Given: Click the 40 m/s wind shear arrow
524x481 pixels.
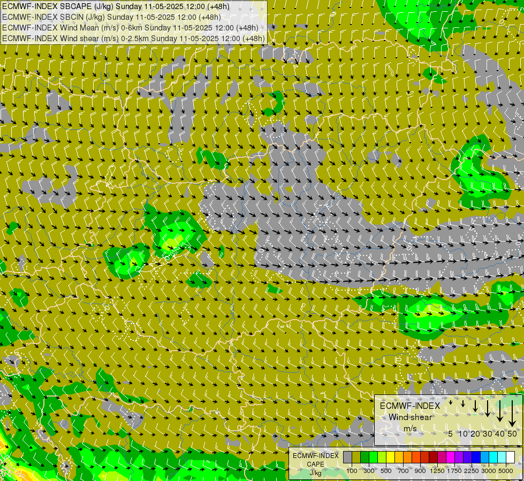Looking at the screenshot, I should click(499, 411).
